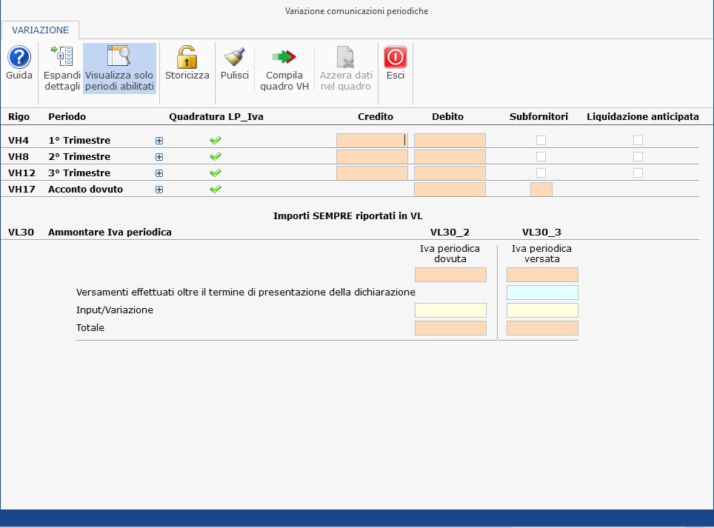This screenshot has height=528, width=714.
Task: Expand the VH8 2° Trimestre details
Action: (159, 157)
